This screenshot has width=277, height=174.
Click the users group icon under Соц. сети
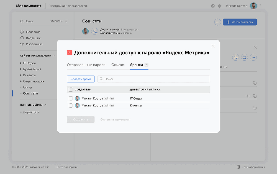pyautogui.click(x=94, y=31)
